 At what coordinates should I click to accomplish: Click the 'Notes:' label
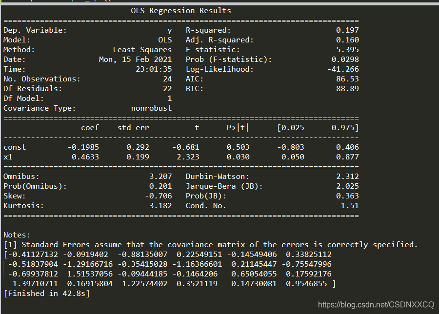(x=17, y=235)
